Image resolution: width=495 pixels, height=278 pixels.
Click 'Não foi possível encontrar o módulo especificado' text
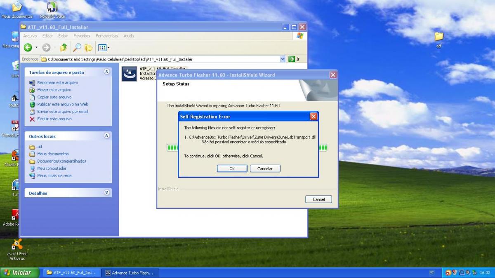click(x=244, y=142)
